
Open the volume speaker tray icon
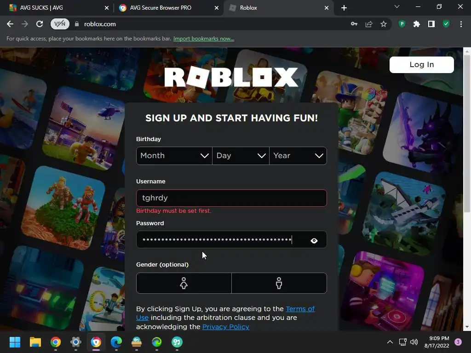(414, 342)
